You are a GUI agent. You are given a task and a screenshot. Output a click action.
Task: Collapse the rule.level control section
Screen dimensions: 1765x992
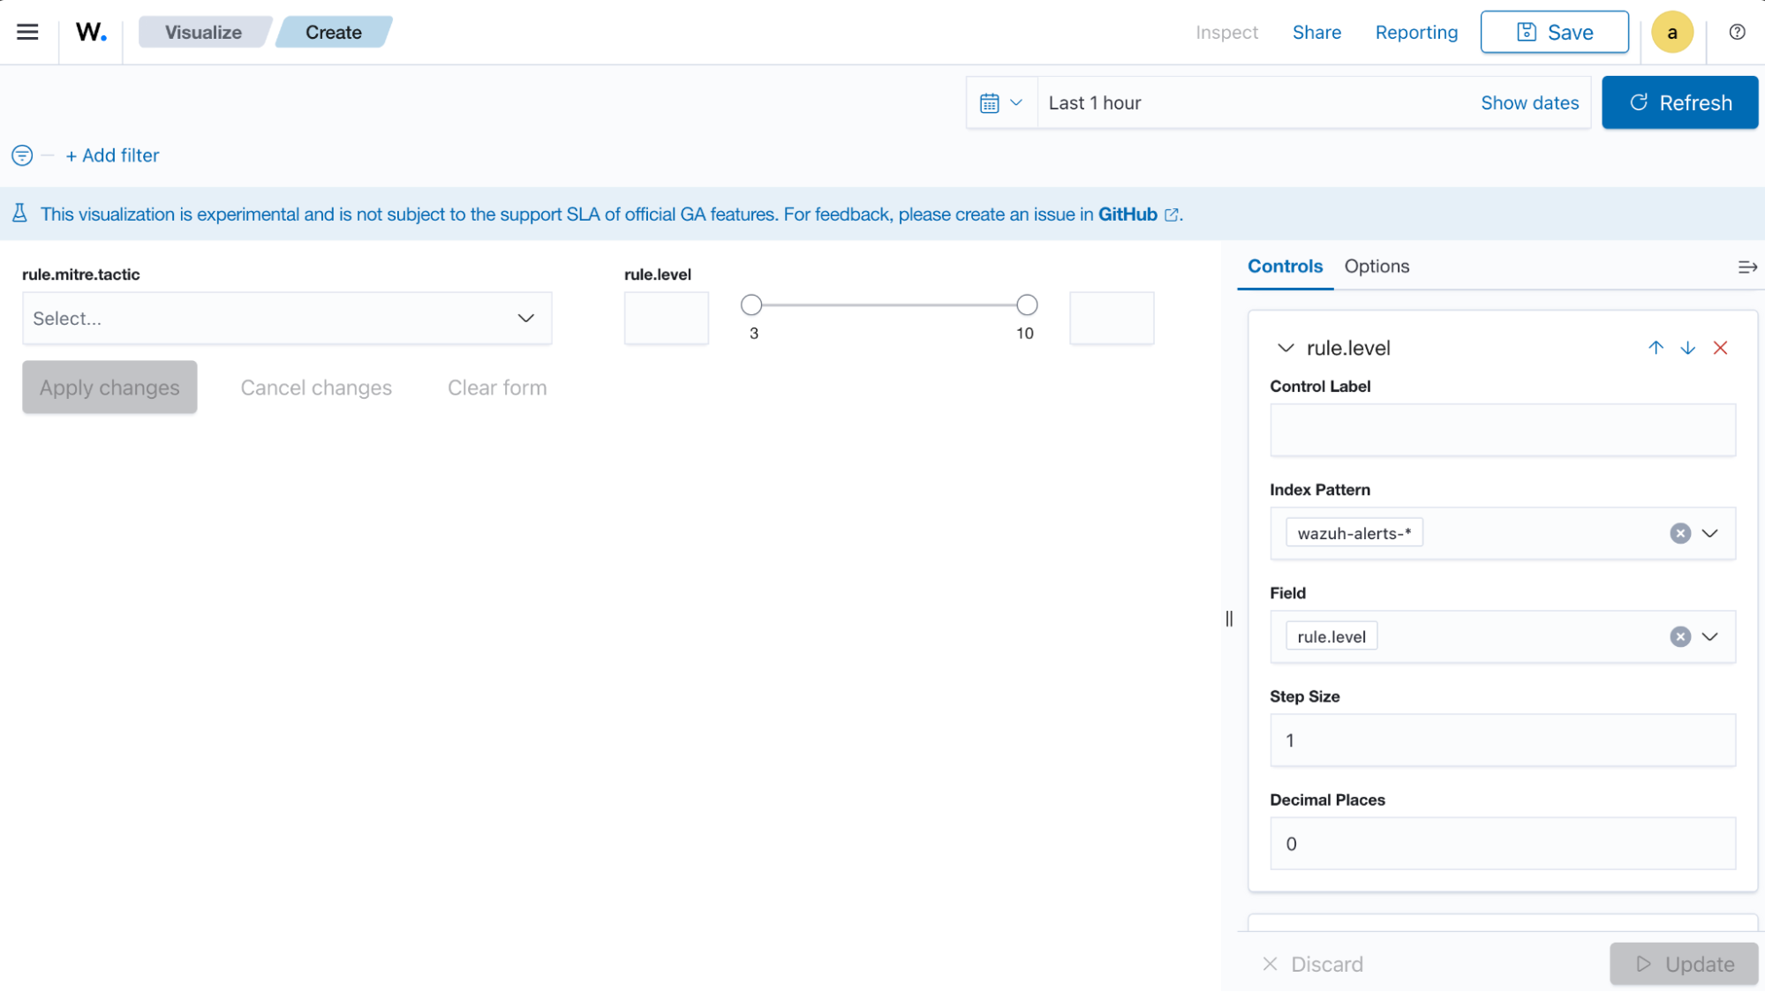tap(1286, 348)
